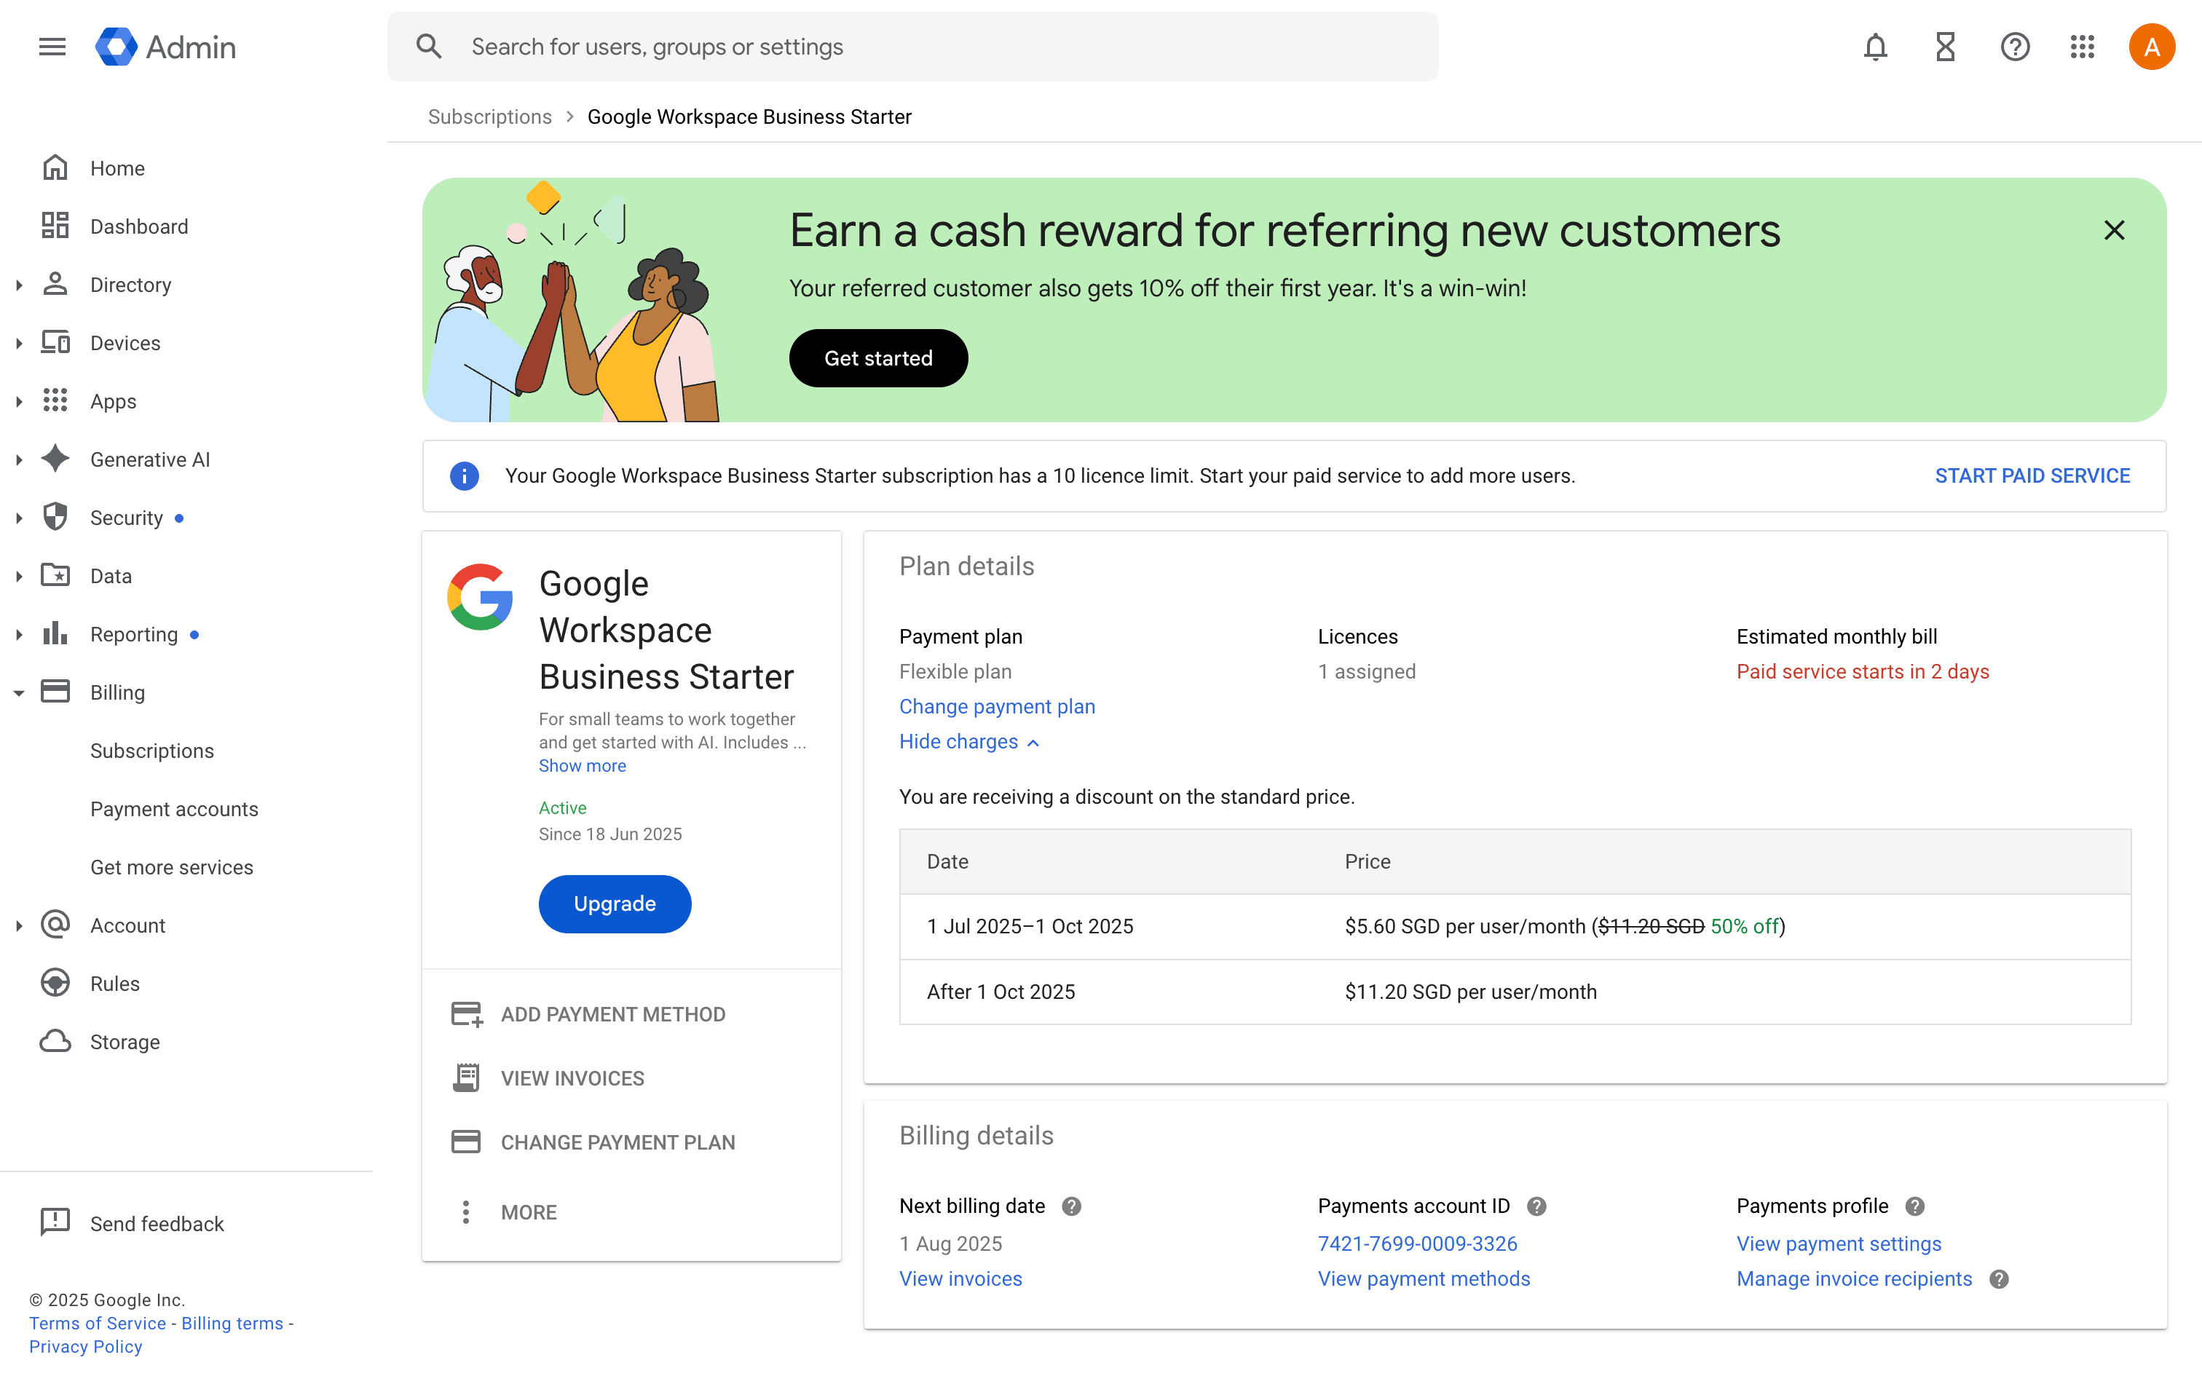Expand the Directory sidebar section
Image resolution: width=2202 pixels, height=1376 pixels.
19,285
